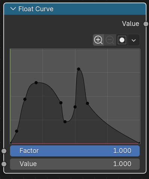Click the zoom out magnifier icon
Screen dimensions: 149x179
click(110, 40)
